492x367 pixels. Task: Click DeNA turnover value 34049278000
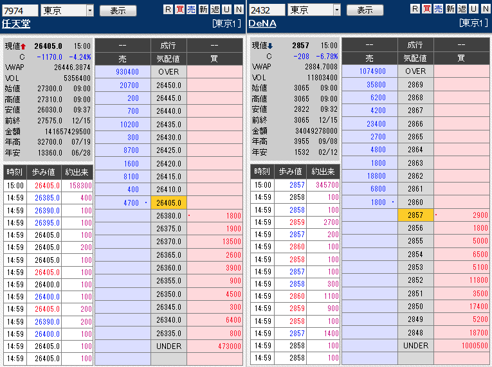coord(316,131)
